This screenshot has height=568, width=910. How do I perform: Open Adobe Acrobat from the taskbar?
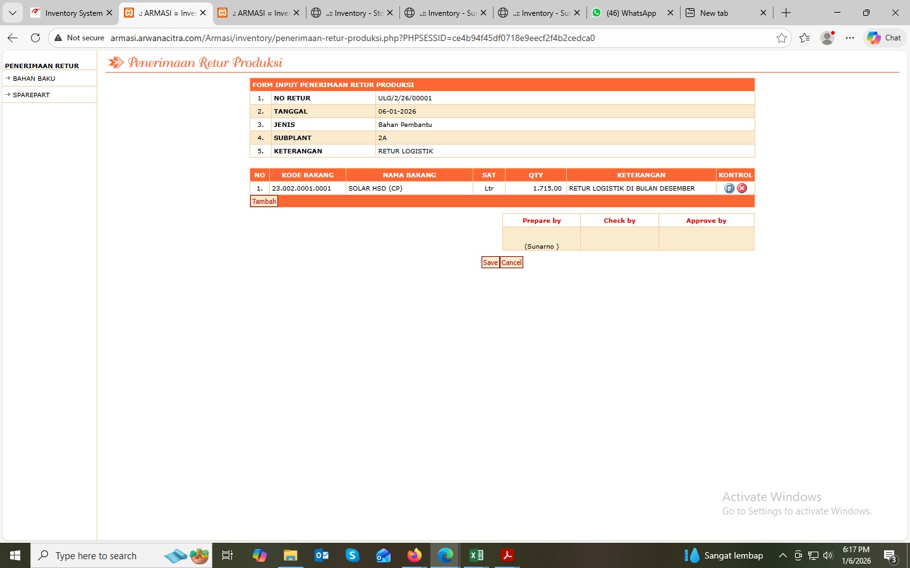pos(507,555)
